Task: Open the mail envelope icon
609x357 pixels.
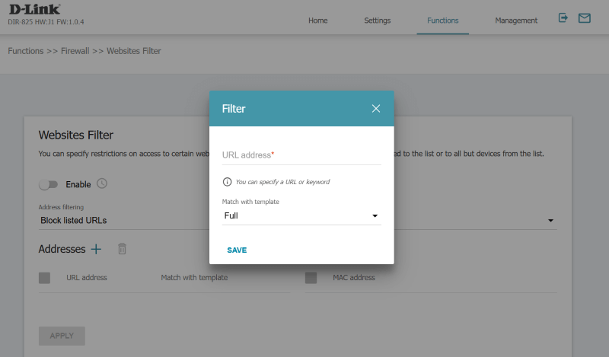Action: 584,18
